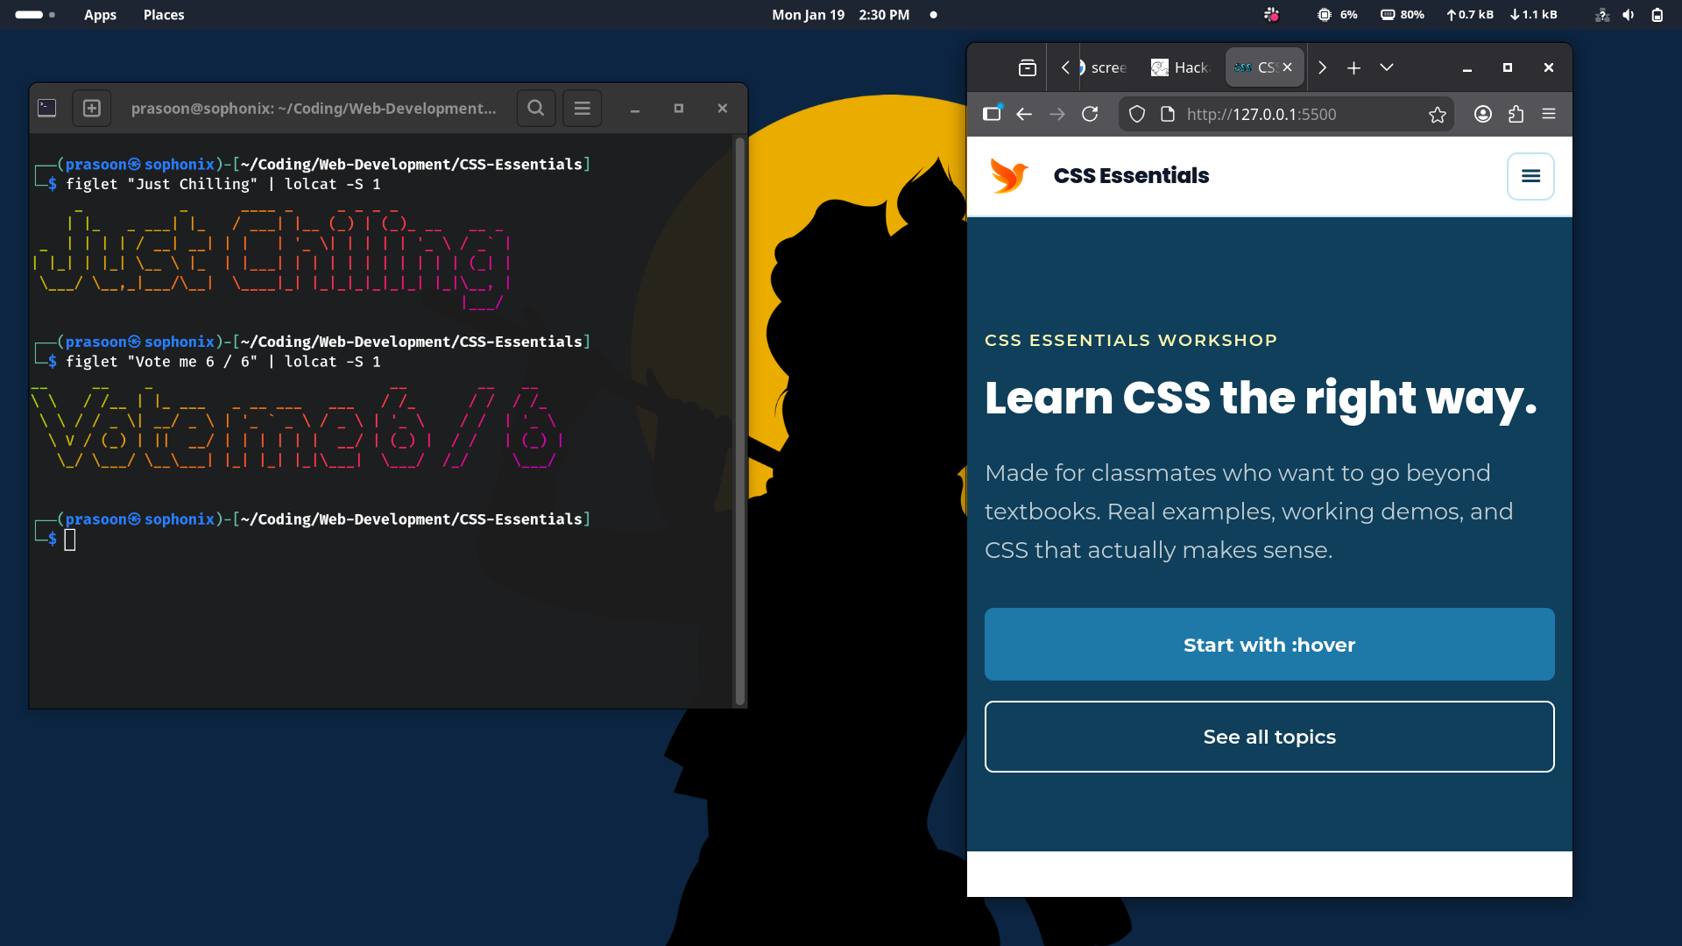The image size is (1682, 946).
Task: Open new terminal tab button
Action: pyautogui.click(x=92, y=109)
